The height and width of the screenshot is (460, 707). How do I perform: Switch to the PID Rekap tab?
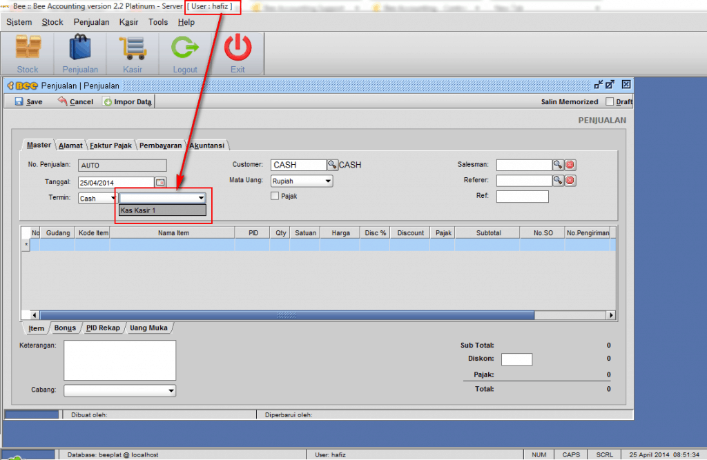click(x=103, y=328)
